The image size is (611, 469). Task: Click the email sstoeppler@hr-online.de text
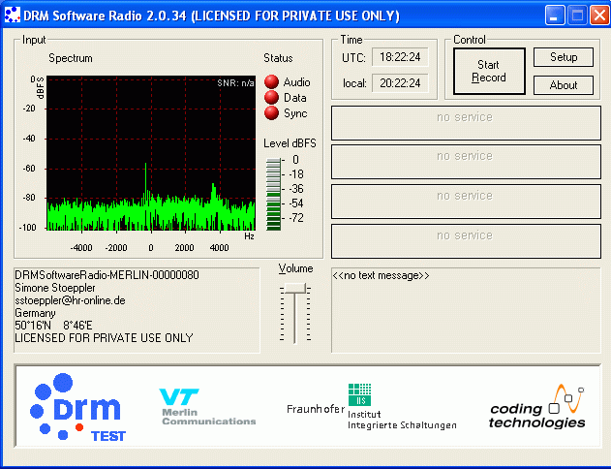click(70, 300)
